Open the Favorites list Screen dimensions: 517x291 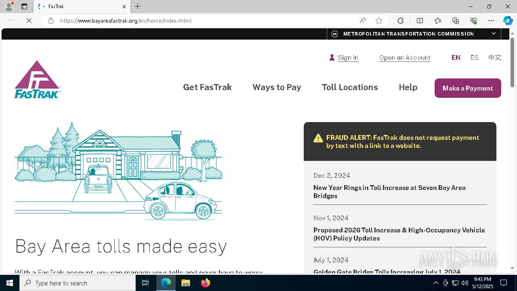click(x=438, y=21)
